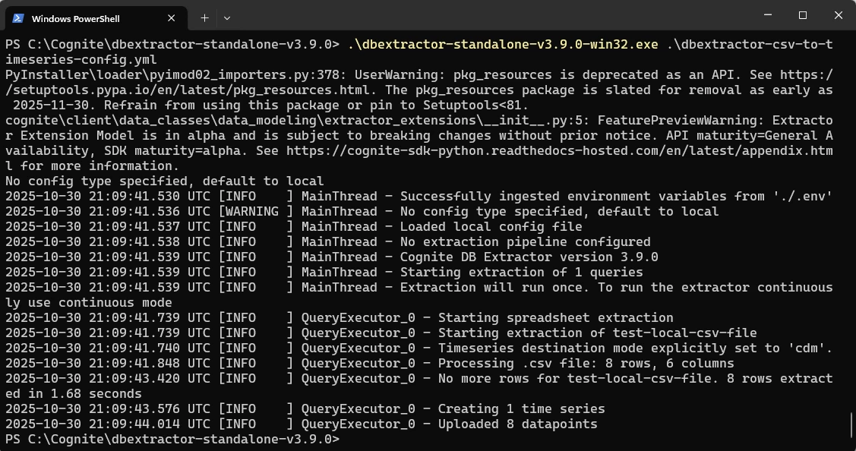Click the "Cognite DB Extractor version 3.9.0" text
This screenshot has width=856, height=451.
(x=529, y=257)
